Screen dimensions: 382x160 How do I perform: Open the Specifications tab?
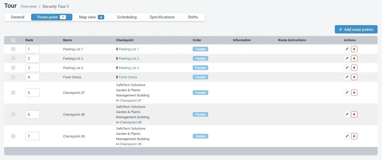162,17
